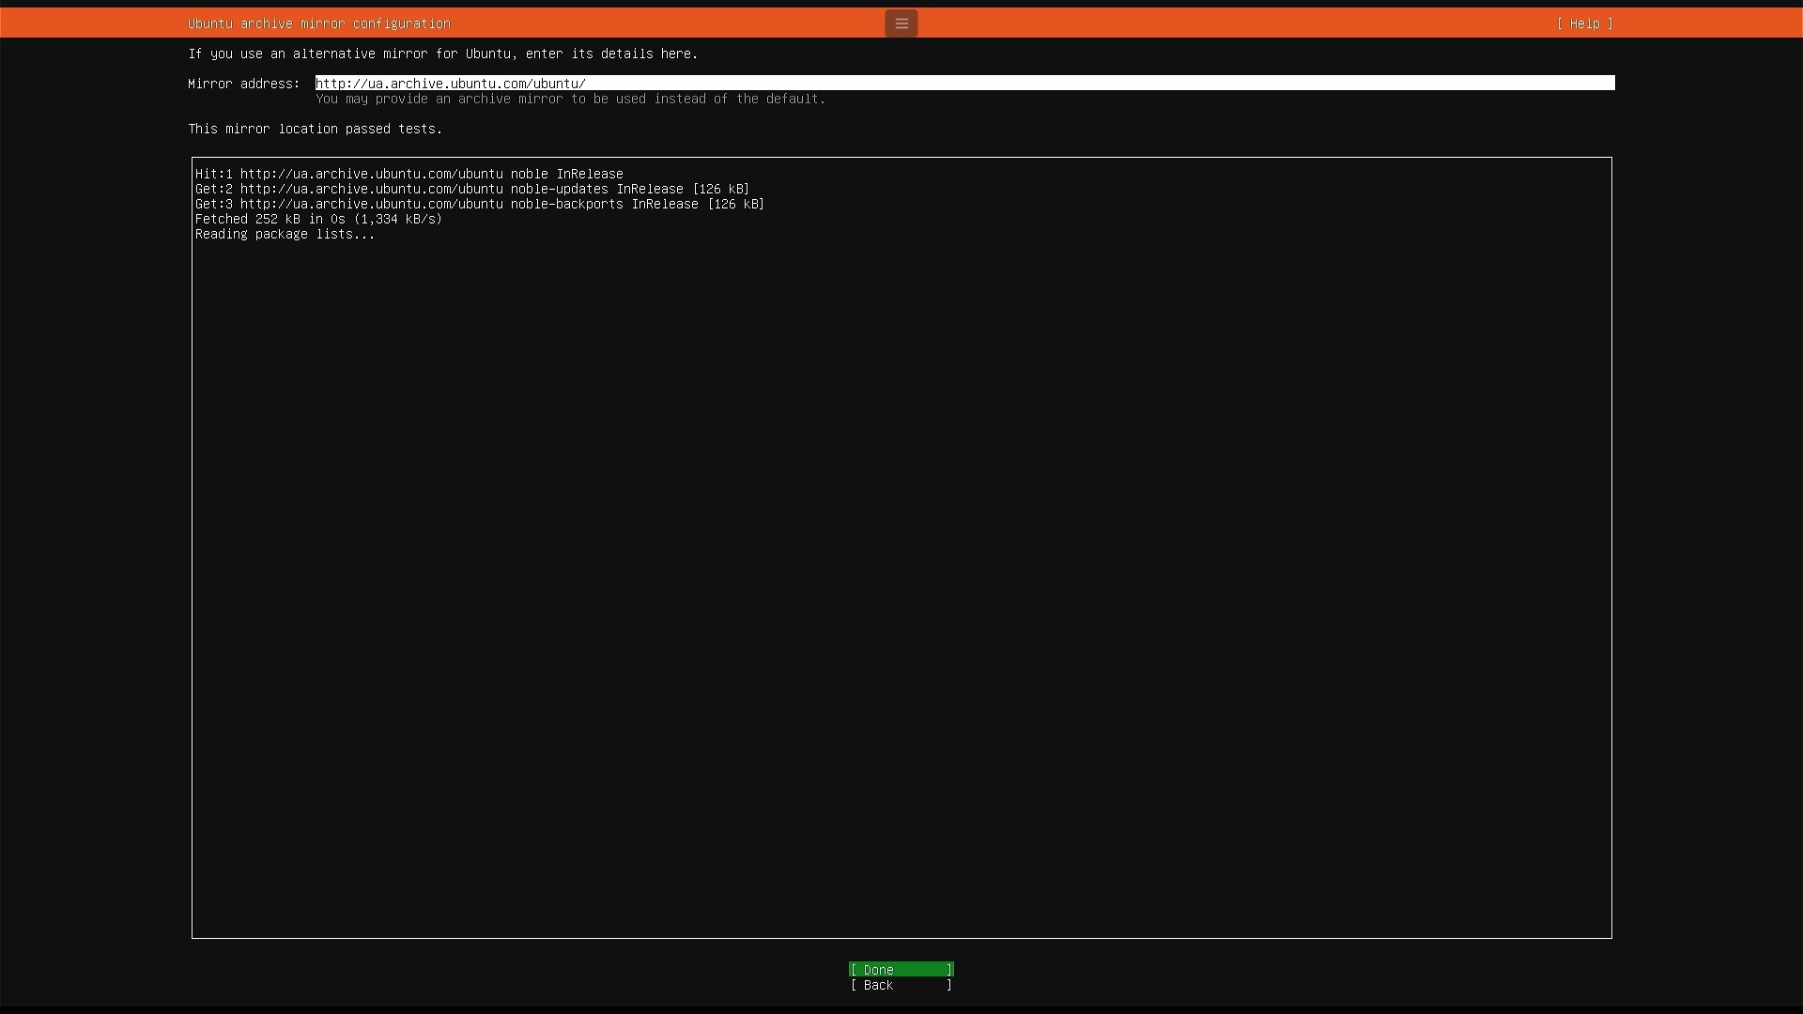Click 'This mirror location passed tests.' message

coord(315,129)
